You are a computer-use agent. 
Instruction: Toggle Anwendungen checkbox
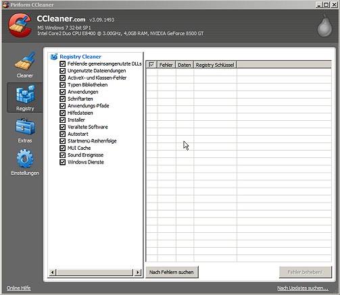[x=62, y=92]
